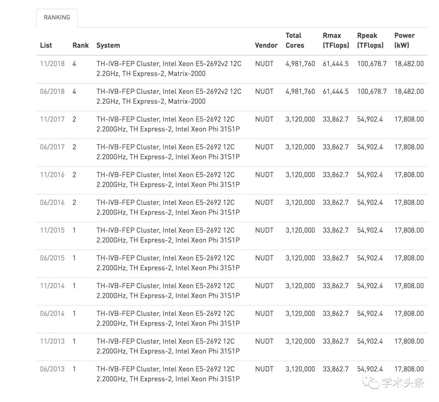439x402 pixels.
Task: Click Rmax 61,444.5 in the 11/2018 row
Action: click(336, 64)
